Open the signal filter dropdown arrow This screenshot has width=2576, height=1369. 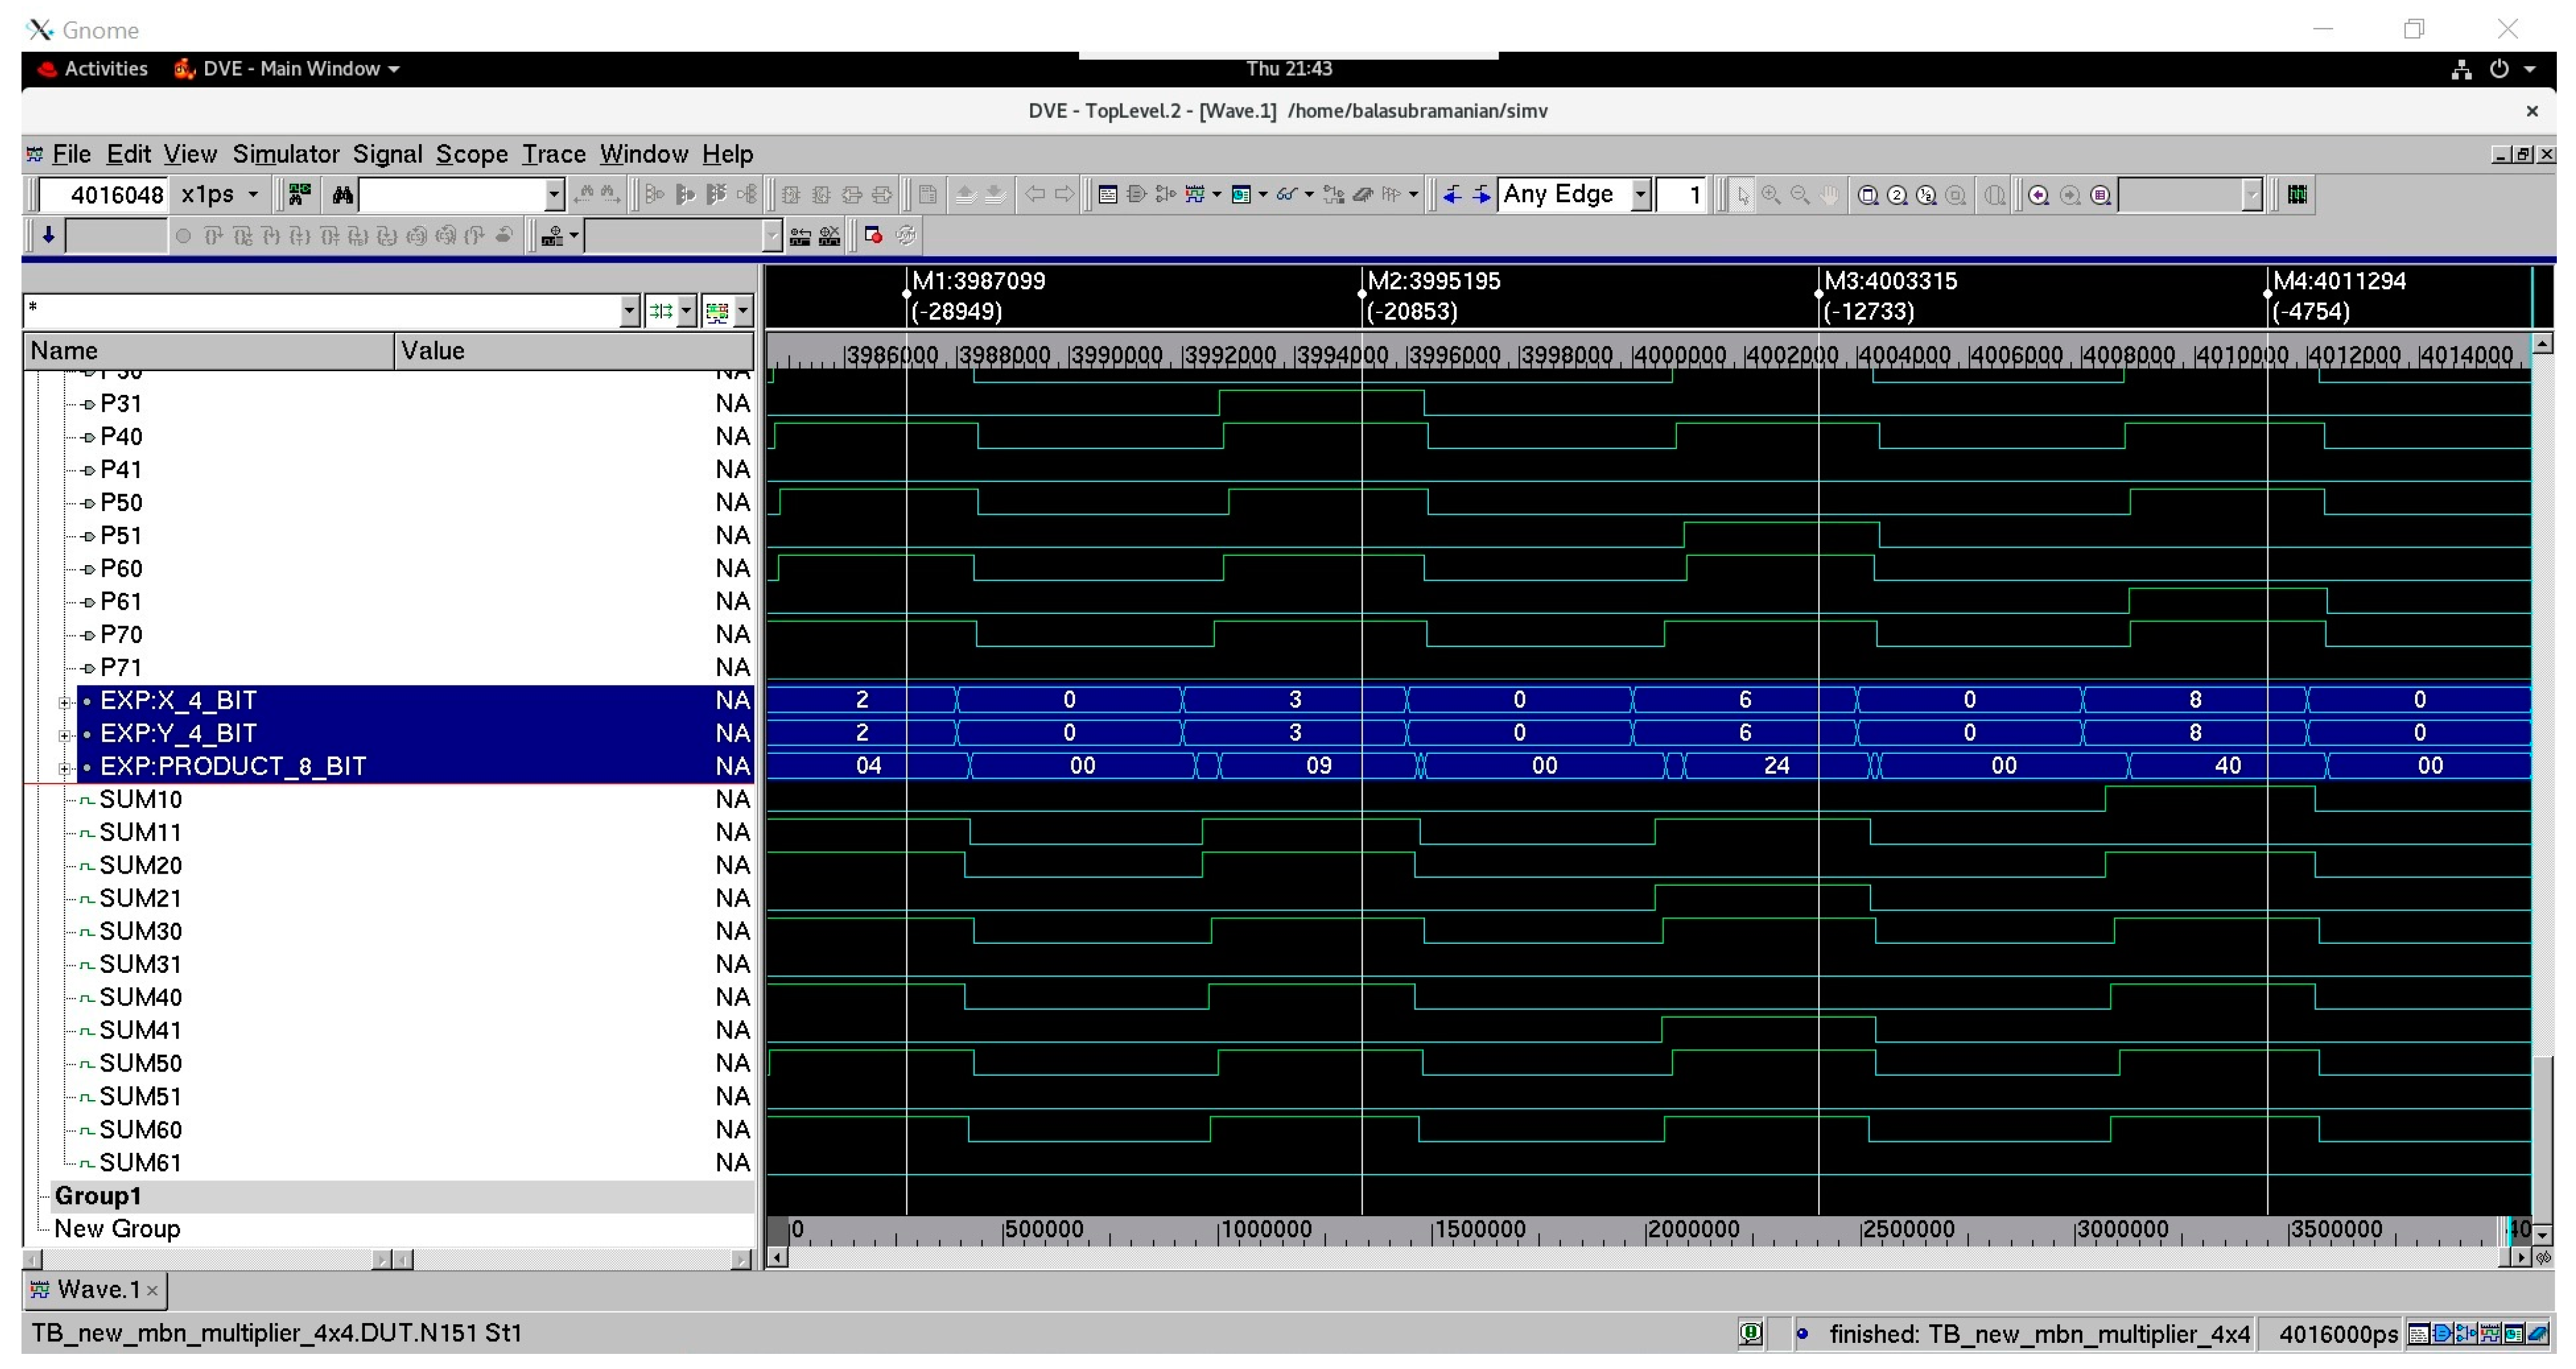pos(629,311)
